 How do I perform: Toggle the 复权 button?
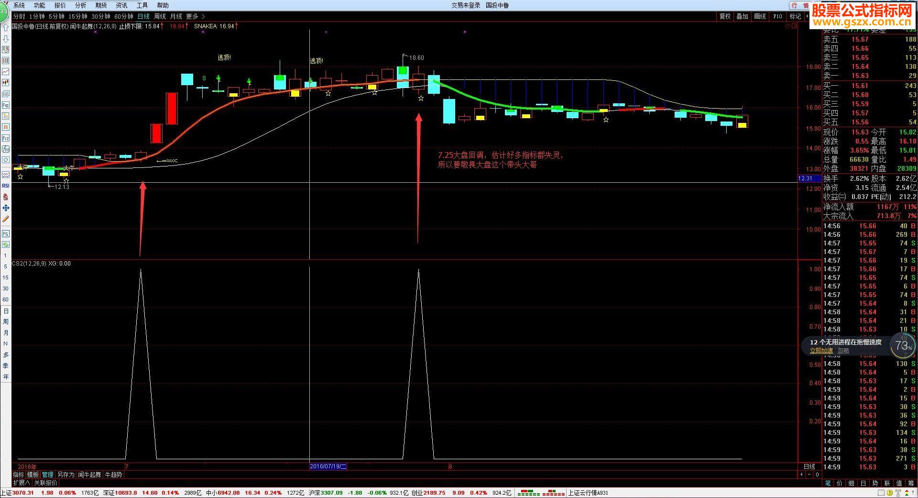pos(725,16)
